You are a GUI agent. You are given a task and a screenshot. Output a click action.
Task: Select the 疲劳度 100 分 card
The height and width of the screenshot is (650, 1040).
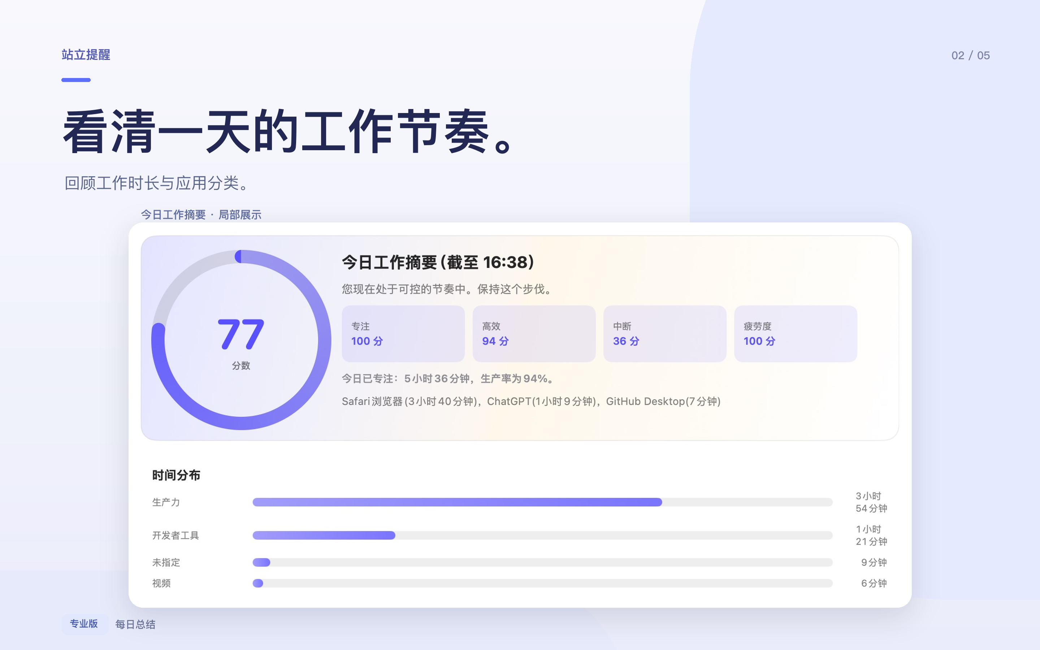[x=796, y=334]
